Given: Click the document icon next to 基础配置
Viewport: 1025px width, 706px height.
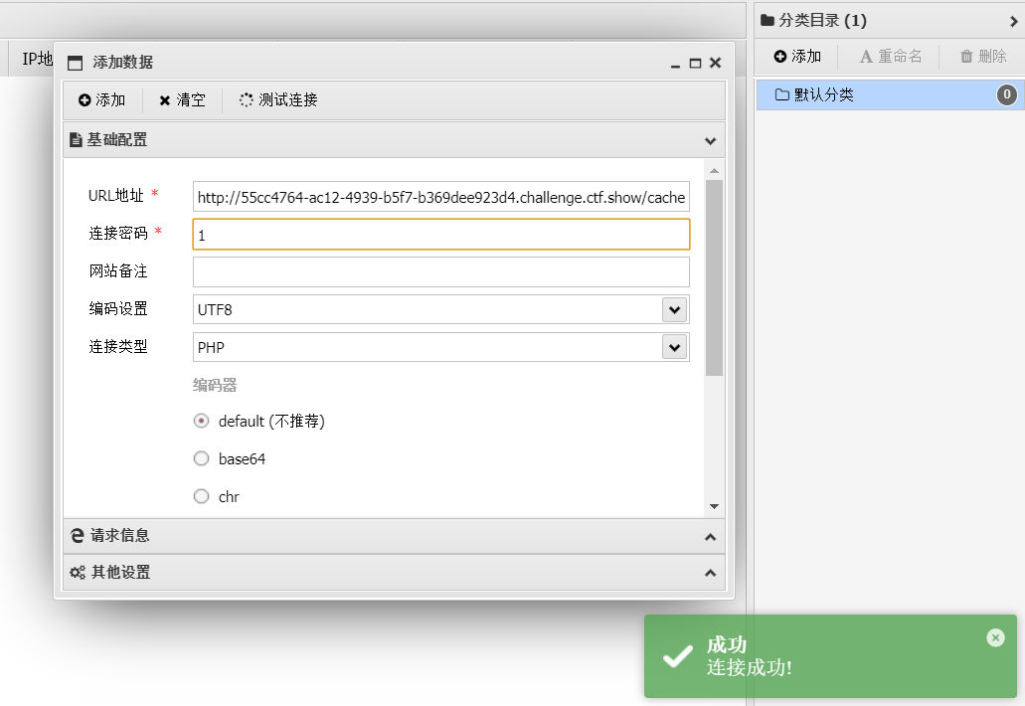Looking at the screenshot, I should point(76,140).
